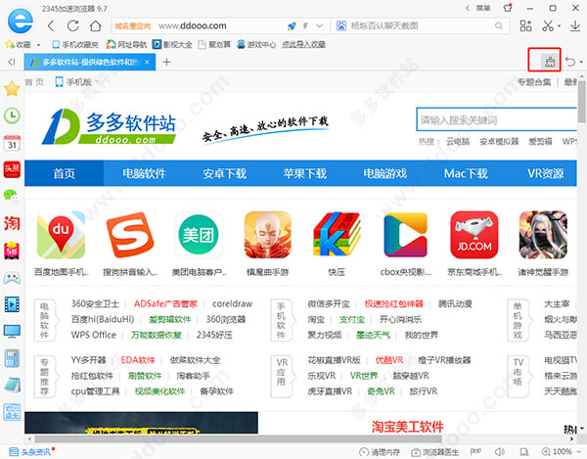Screen dimensions: 587x459
Task: Collapse the sidebar with the left toggle arrow
Action: point(12,62)
